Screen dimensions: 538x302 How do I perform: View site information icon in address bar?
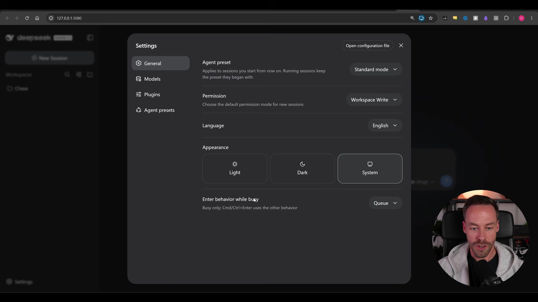[x=51, y=18]
